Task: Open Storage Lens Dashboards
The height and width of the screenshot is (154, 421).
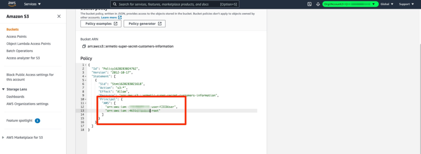Action: click(15, 96)
